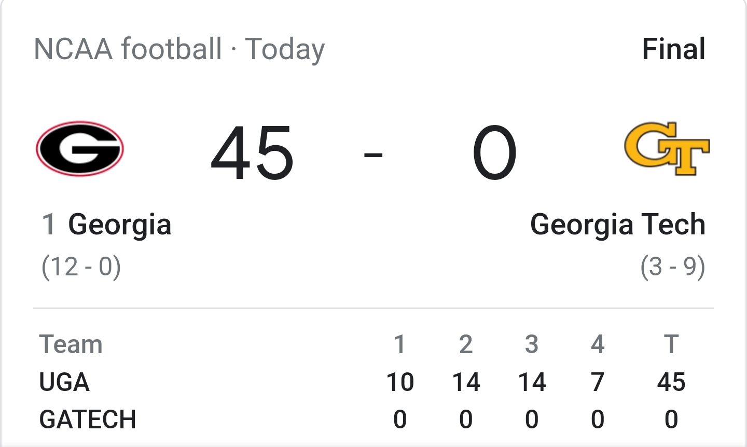This screenshot has width=747, height=447.
Task: Click the Final game status label
Action: coord(674,49)
